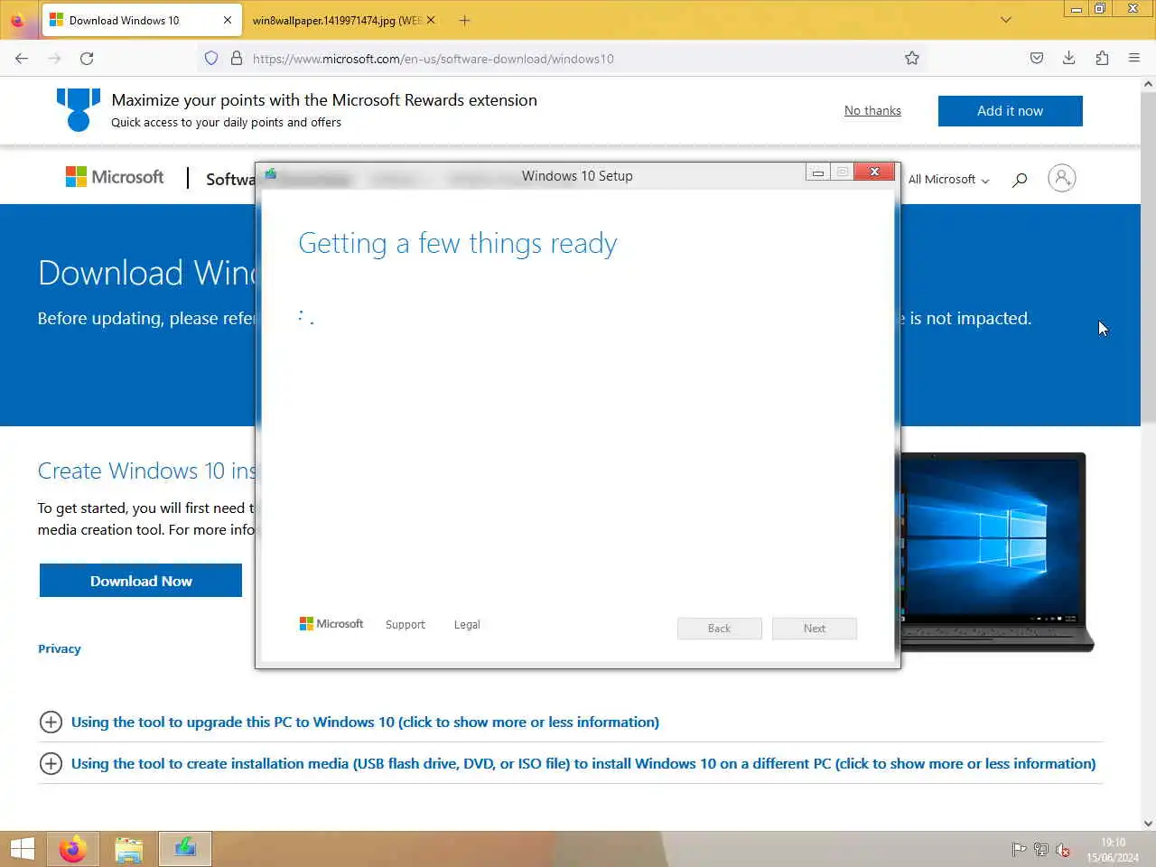Click the page scrollbar up arrow
This screenshot has height=867, width=1156.
pyautogui.click(x=1148, y=84)
